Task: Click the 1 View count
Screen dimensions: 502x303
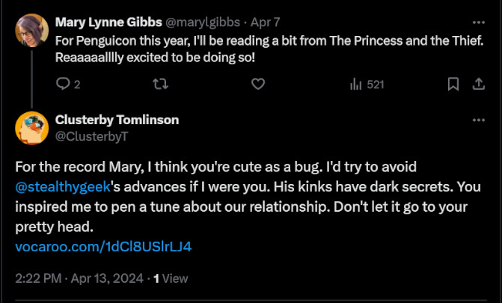Action: [x=171, y=278]
